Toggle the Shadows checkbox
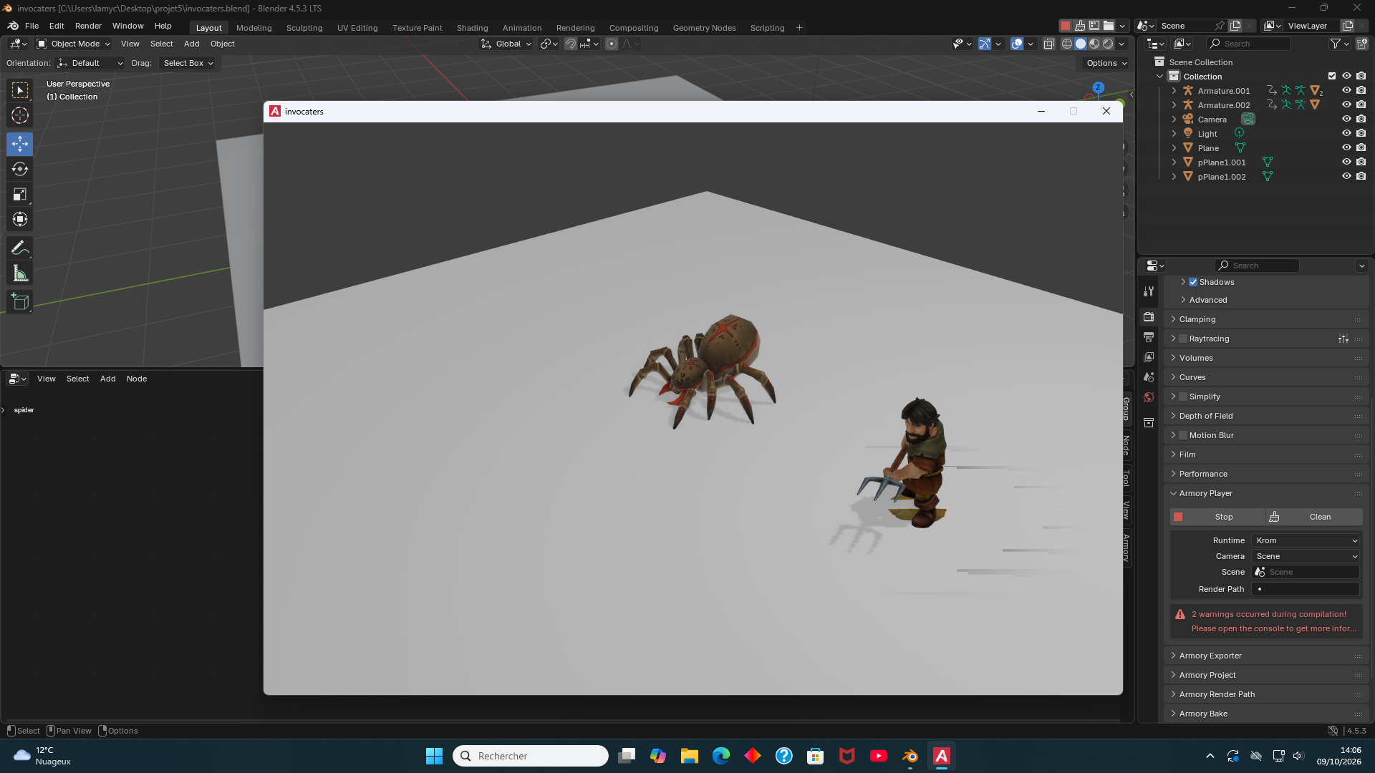 (1193, 282)
